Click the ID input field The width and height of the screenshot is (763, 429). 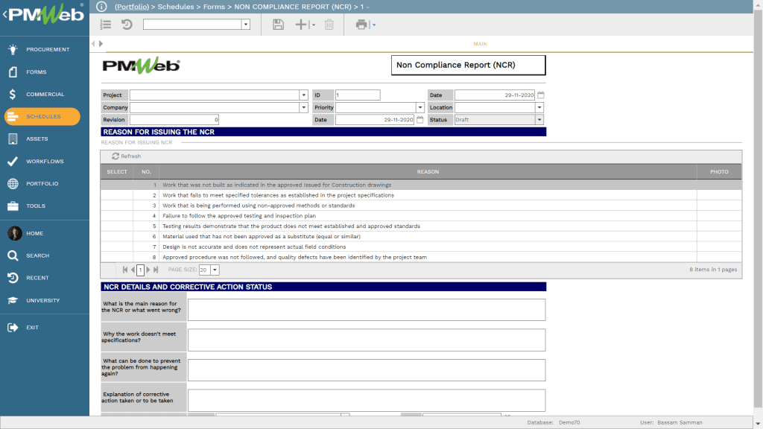coord(358,95)
